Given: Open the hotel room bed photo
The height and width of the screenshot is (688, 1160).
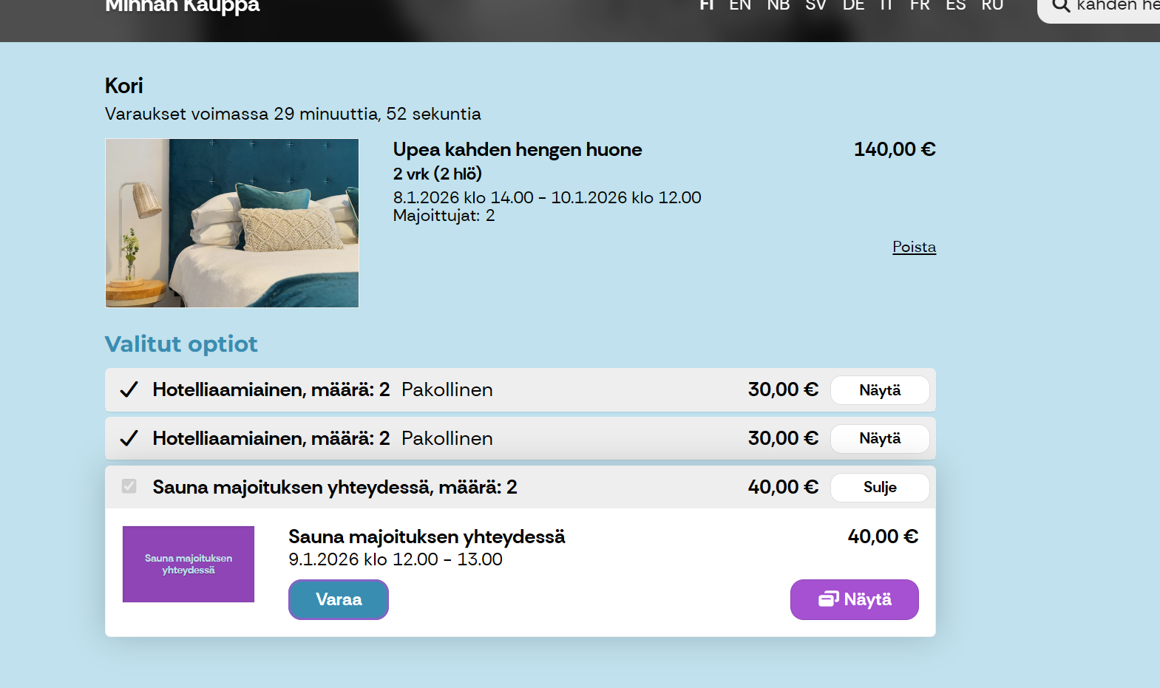Looking at the screenshot, I should [x=232, y=223].
